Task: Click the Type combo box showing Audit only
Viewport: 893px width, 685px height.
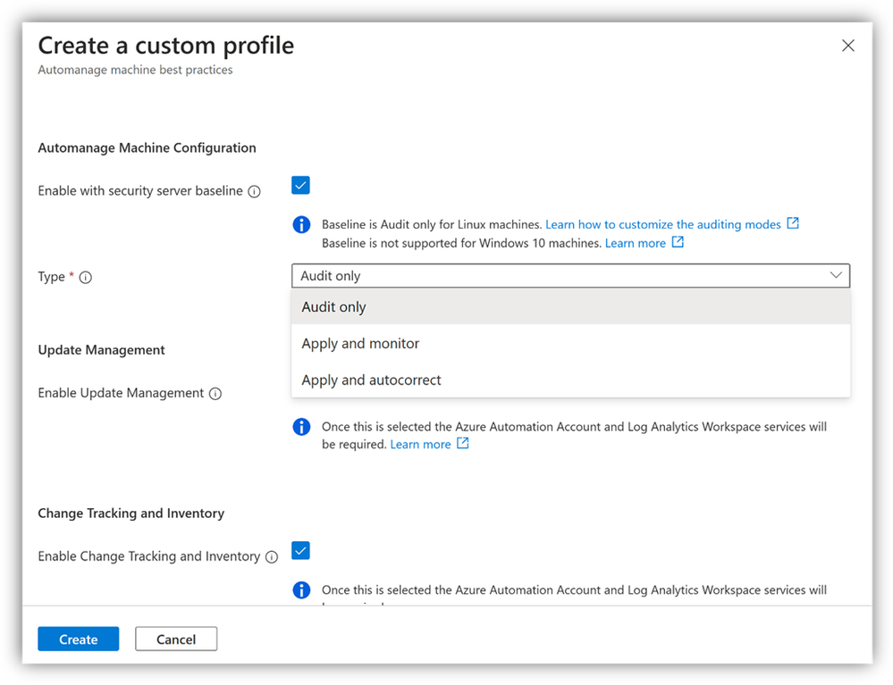Action: (x=570, y=275)
